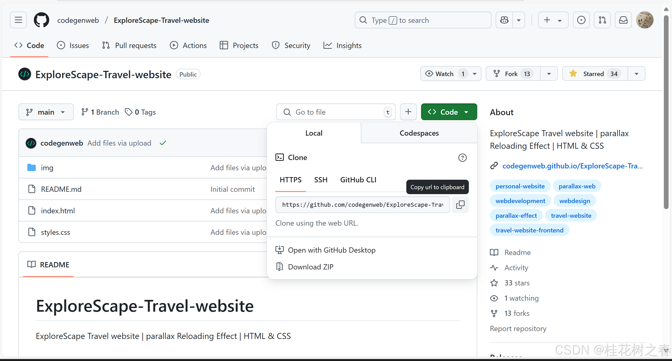This screenshot has height=361, width=672.
Task: Click Report repository link
Action: (518, 328)
